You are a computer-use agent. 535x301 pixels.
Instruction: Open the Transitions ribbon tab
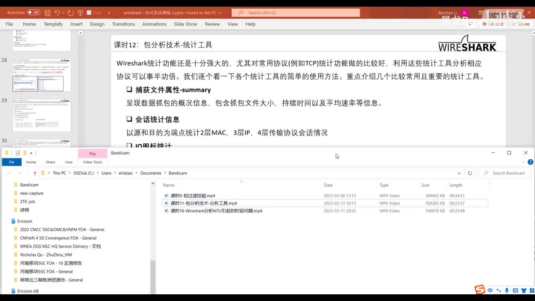(x=123, y=24)
